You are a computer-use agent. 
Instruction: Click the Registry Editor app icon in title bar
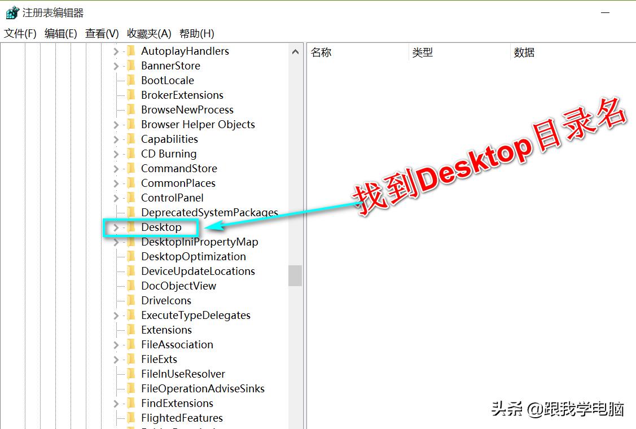12,12
